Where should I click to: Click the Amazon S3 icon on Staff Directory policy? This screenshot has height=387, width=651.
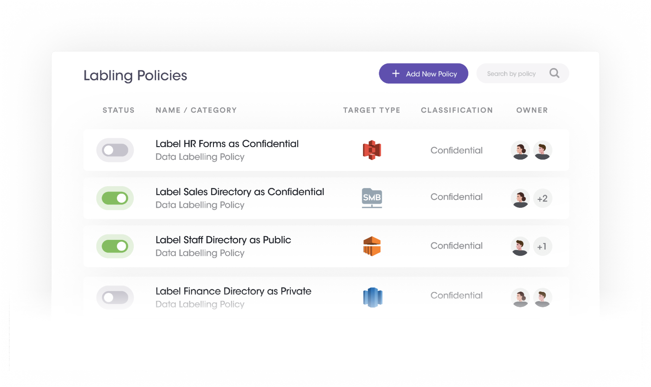click(371, 246)
